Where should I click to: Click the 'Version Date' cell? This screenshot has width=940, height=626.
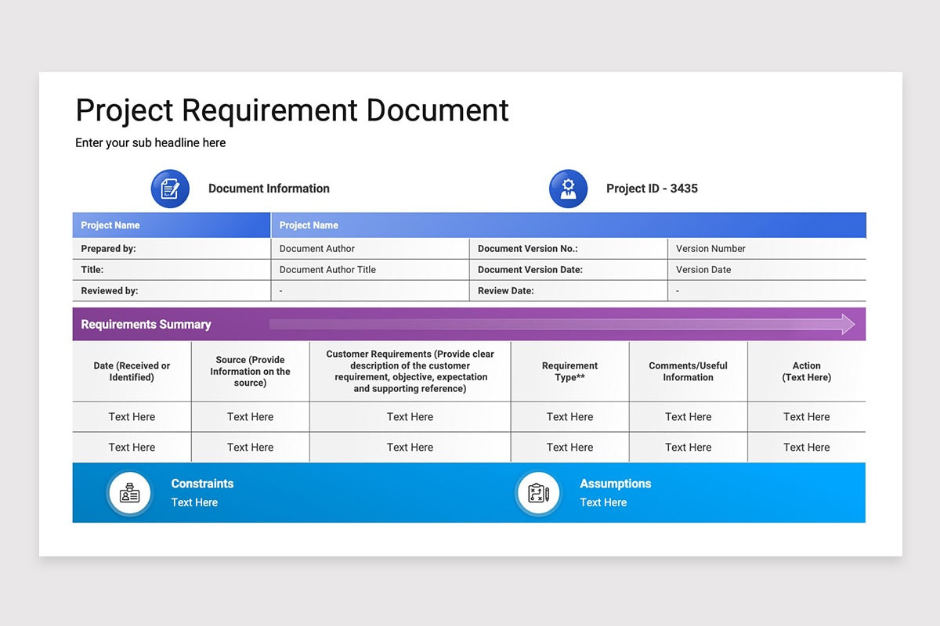tap(767, 270)
